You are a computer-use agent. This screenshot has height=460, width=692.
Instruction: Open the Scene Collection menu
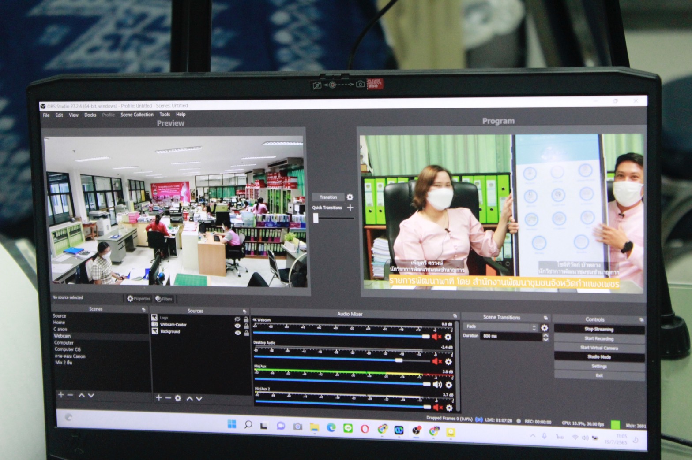coord(137,115)
